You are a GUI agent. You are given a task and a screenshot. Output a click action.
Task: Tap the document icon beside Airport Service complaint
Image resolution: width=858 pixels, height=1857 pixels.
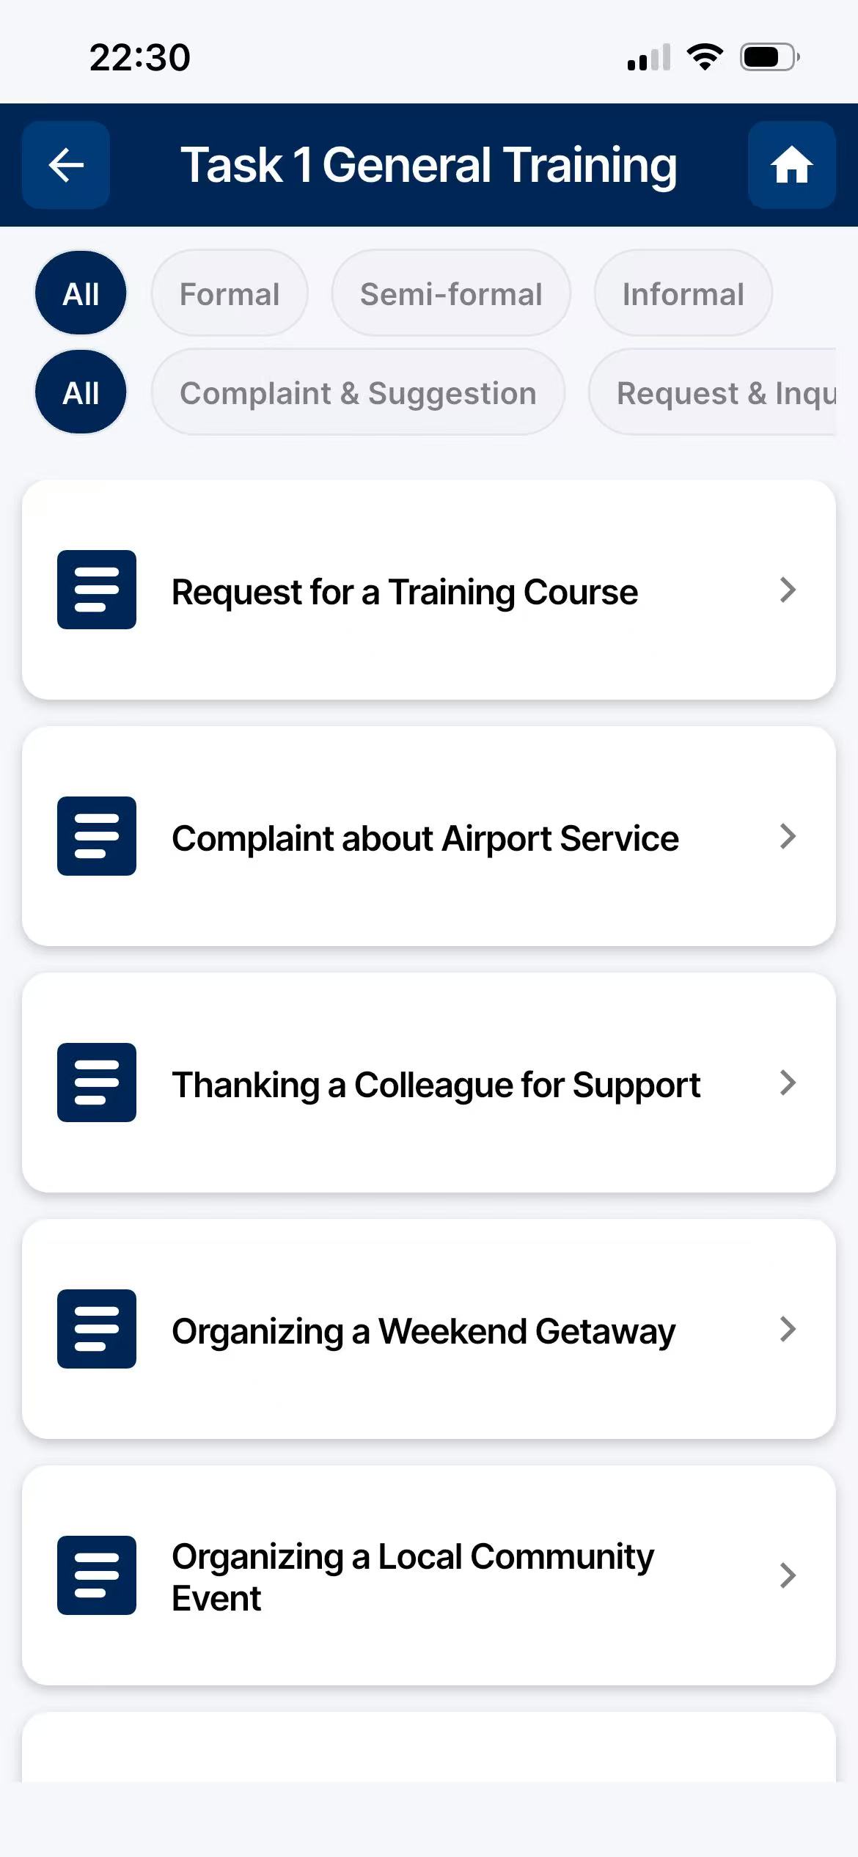point(97,836)
